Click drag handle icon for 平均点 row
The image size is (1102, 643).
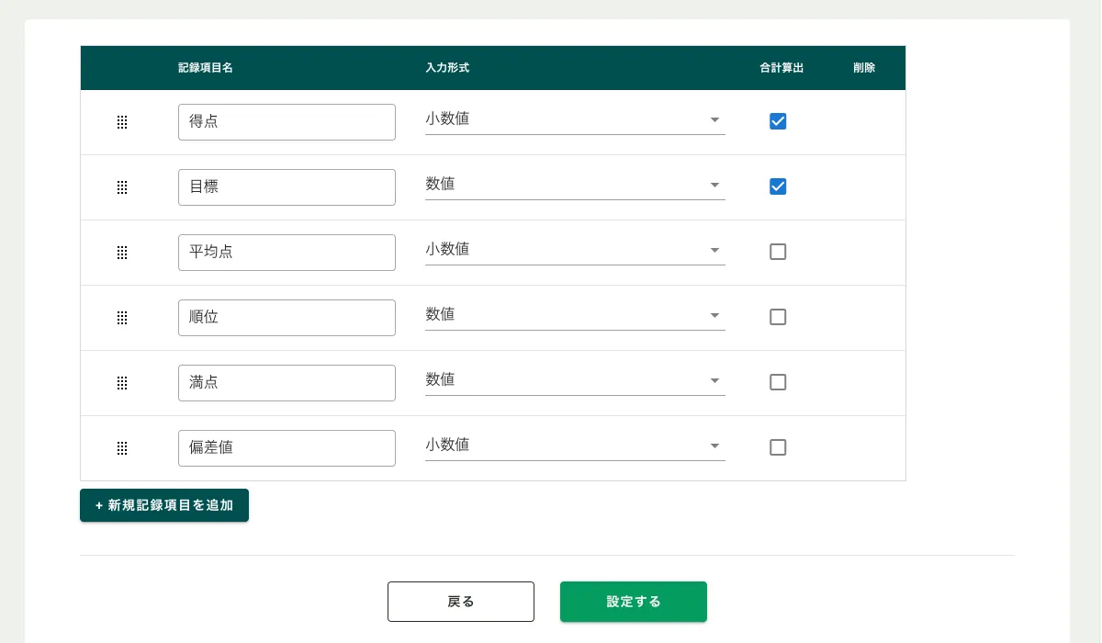click(x=122, y=253)
